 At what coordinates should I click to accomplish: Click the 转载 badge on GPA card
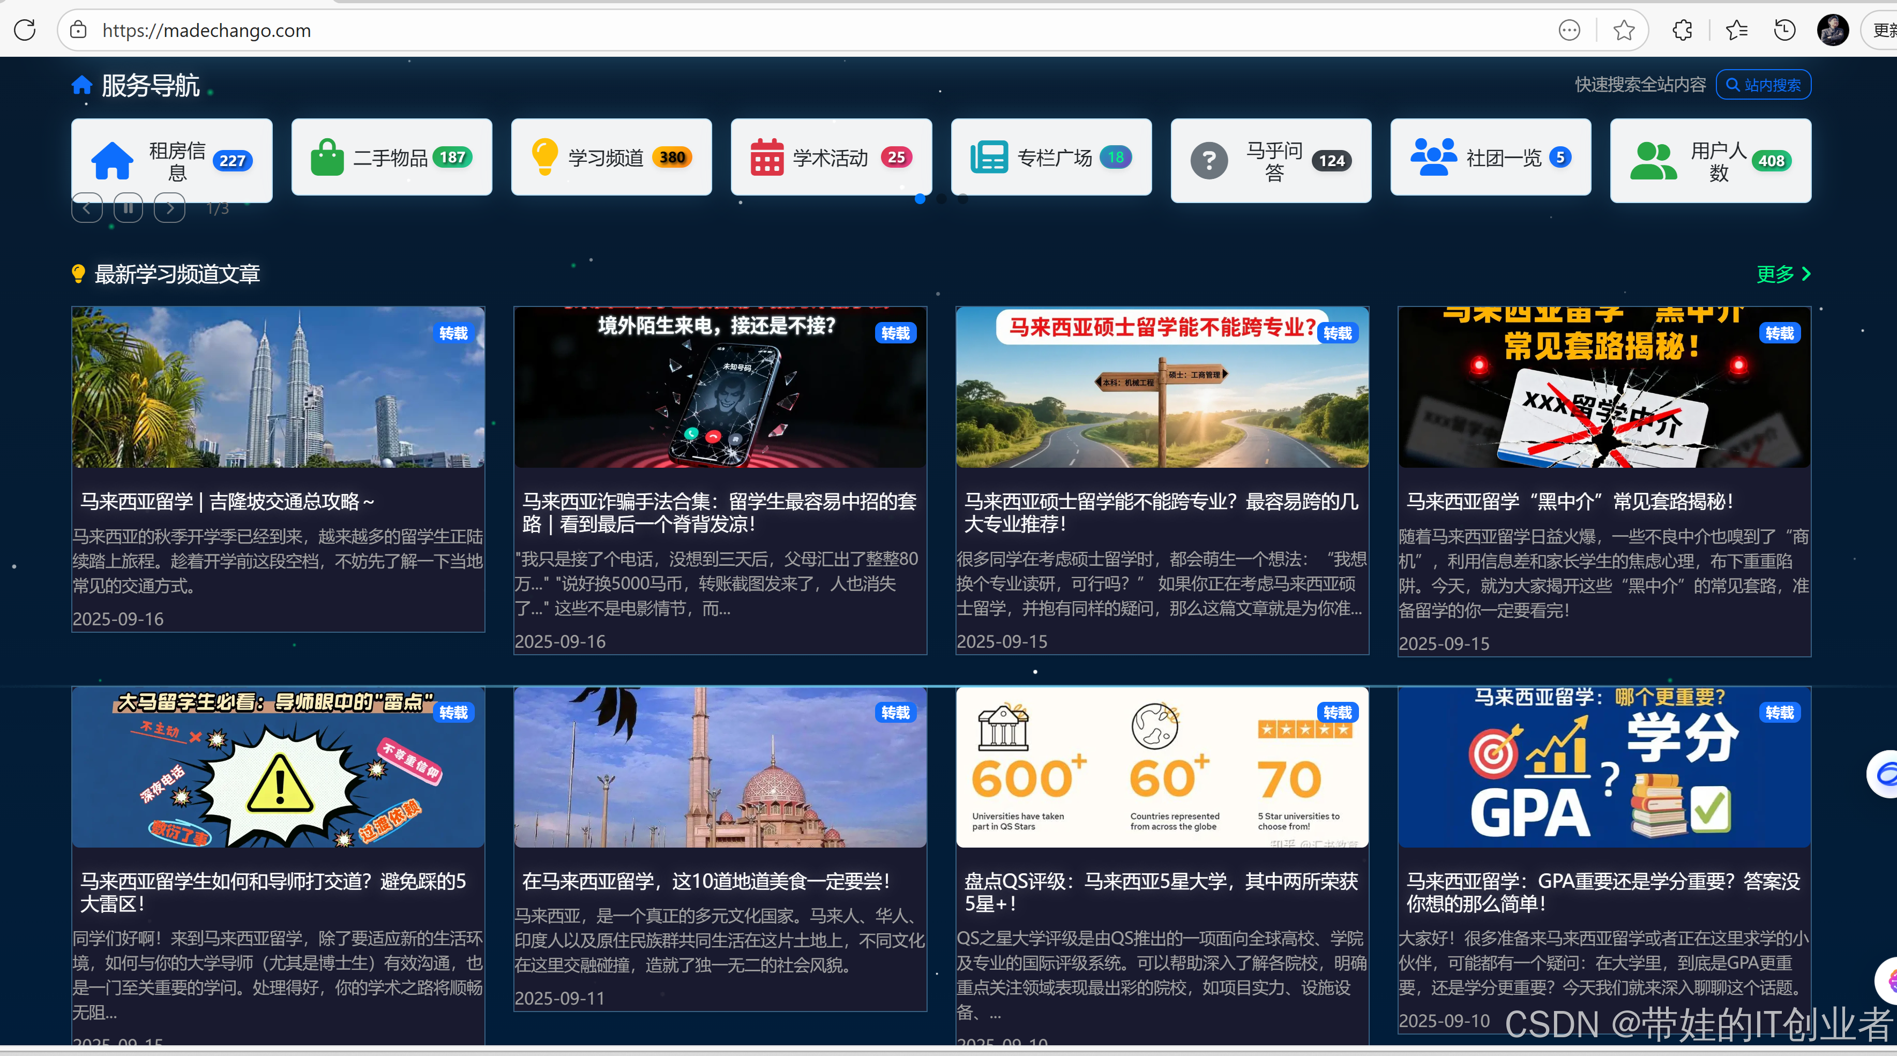point(1780,713)
